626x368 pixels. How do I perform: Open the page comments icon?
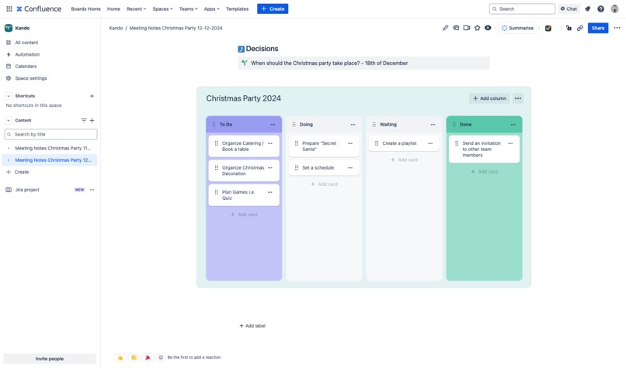456,28
